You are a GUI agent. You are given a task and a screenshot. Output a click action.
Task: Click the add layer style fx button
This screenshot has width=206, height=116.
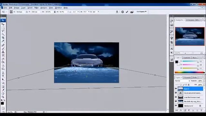tap(181, 111)
